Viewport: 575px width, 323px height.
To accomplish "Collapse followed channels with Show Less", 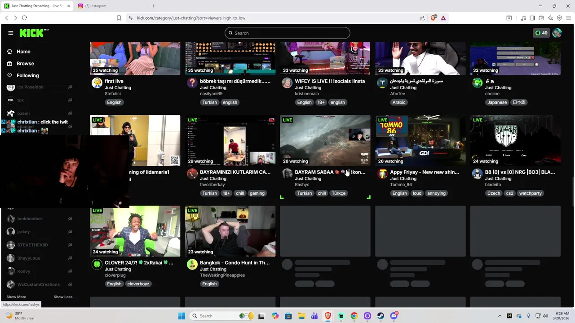I will tap(63, 297).
